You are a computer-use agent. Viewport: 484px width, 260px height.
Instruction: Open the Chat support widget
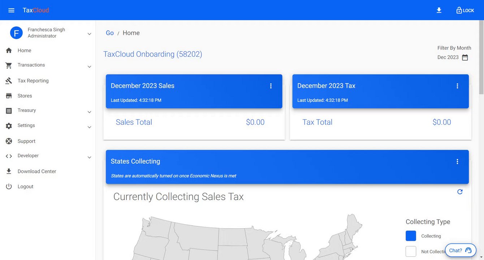pyautogui.click(x=460, y=250)
